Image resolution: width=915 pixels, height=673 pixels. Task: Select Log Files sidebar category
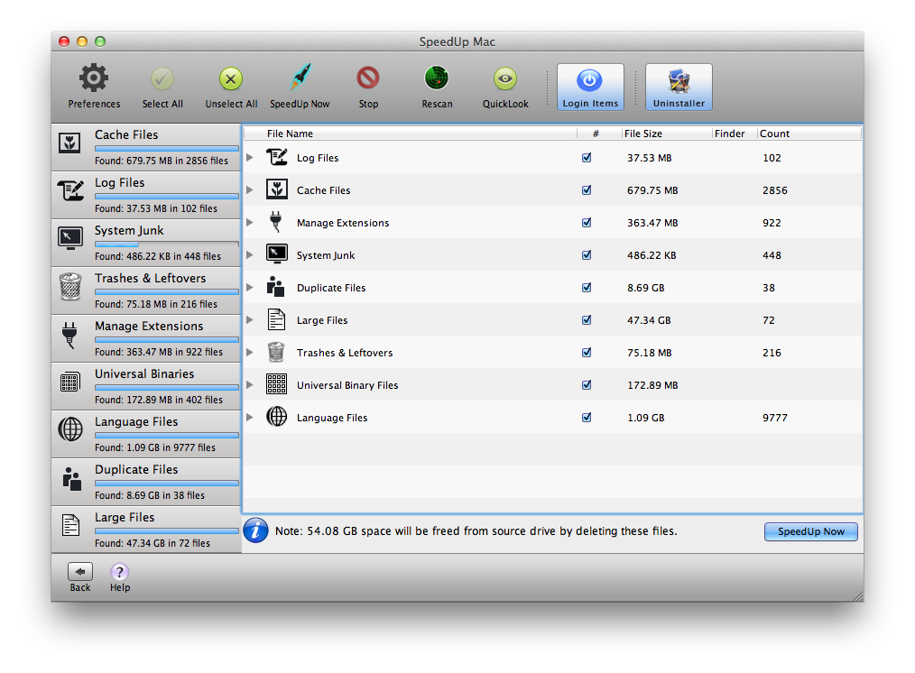(146, 195)
